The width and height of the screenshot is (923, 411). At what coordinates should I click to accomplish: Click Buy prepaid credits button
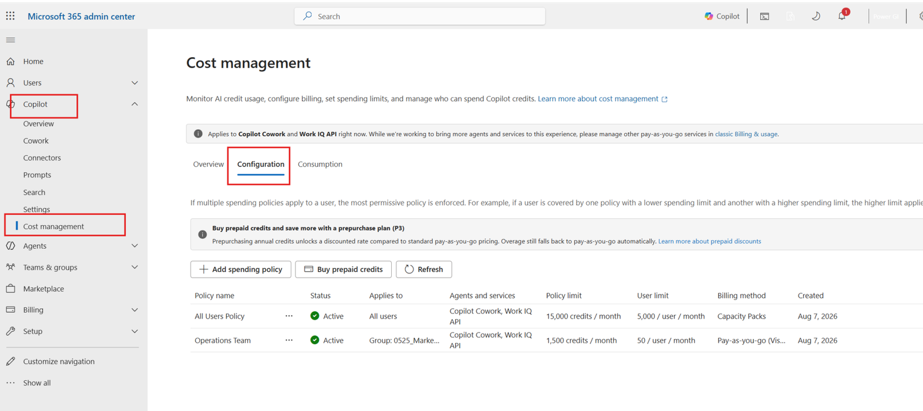click(x=343, y=269)
